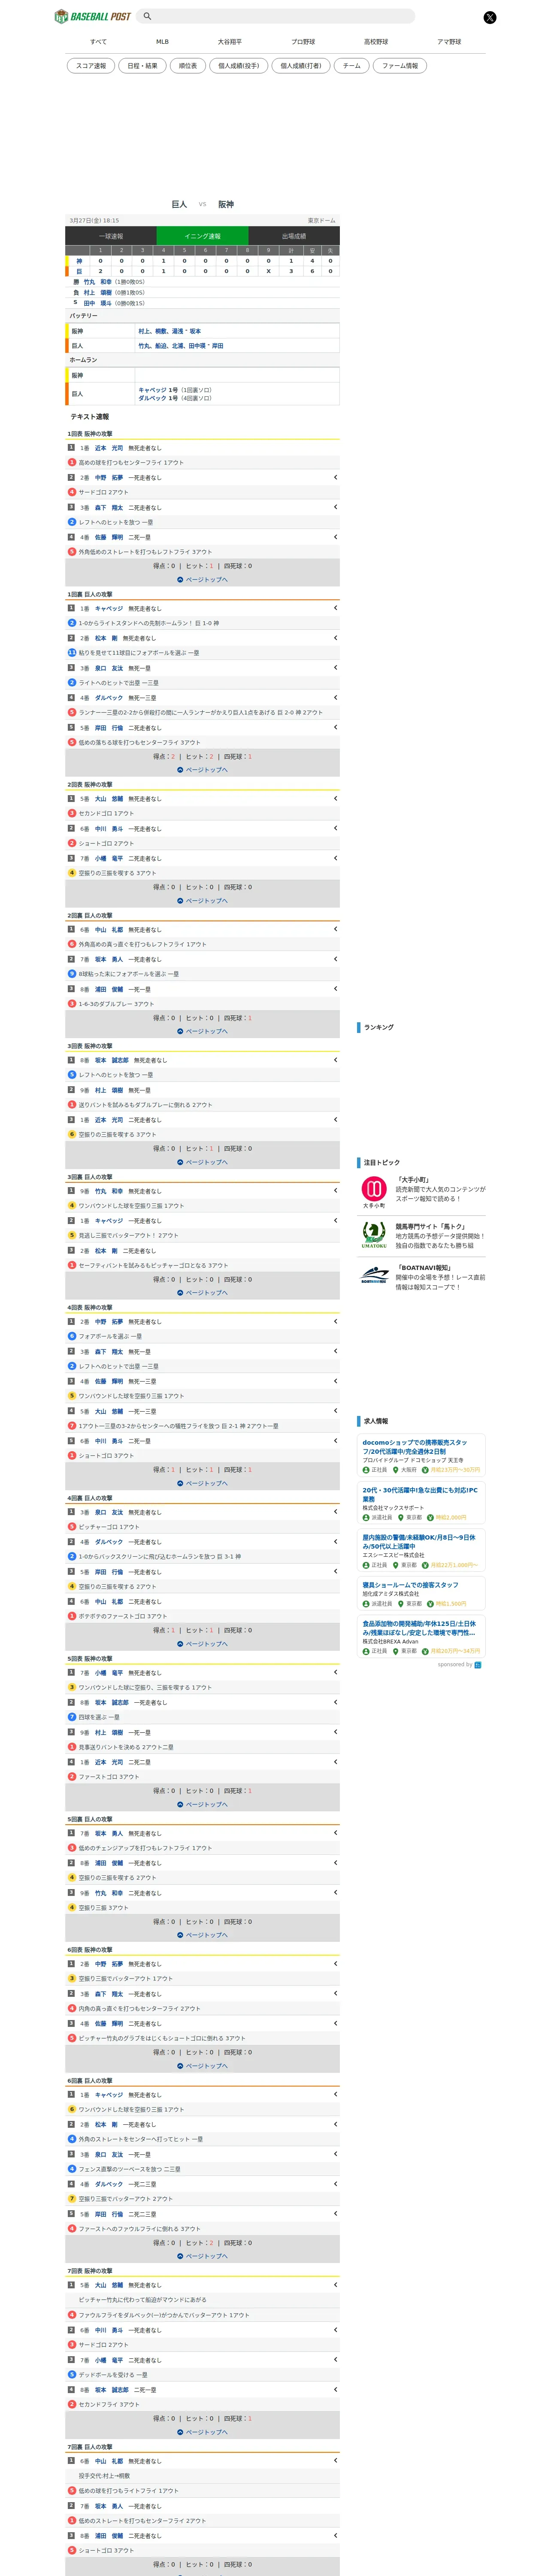Expand 5番 大山 悠輔 at-bat in 2回表

pos(335,798)
